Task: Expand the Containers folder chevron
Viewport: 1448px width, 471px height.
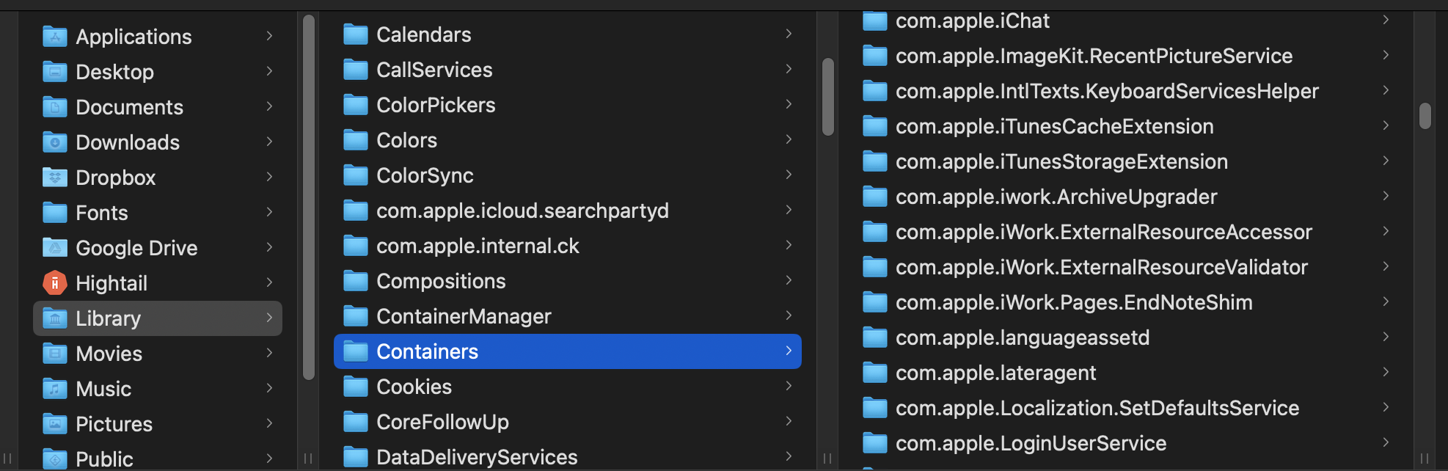Action: [789, 351]
